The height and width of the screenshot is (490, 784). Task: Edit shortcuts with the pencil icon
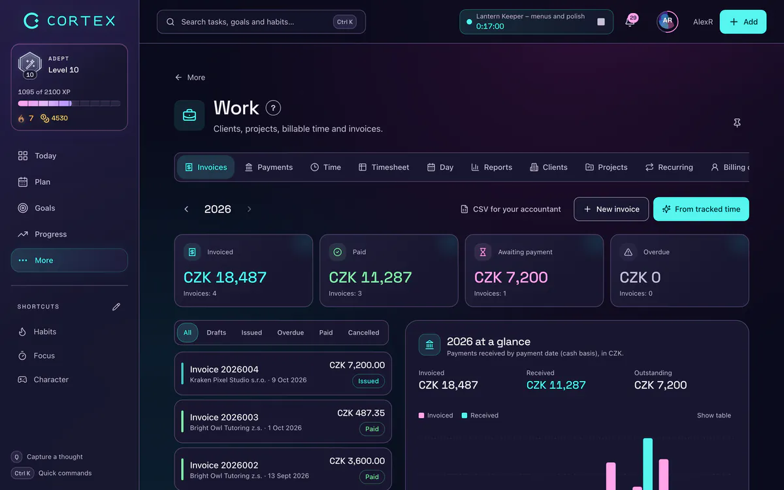(x=116, y=306)
